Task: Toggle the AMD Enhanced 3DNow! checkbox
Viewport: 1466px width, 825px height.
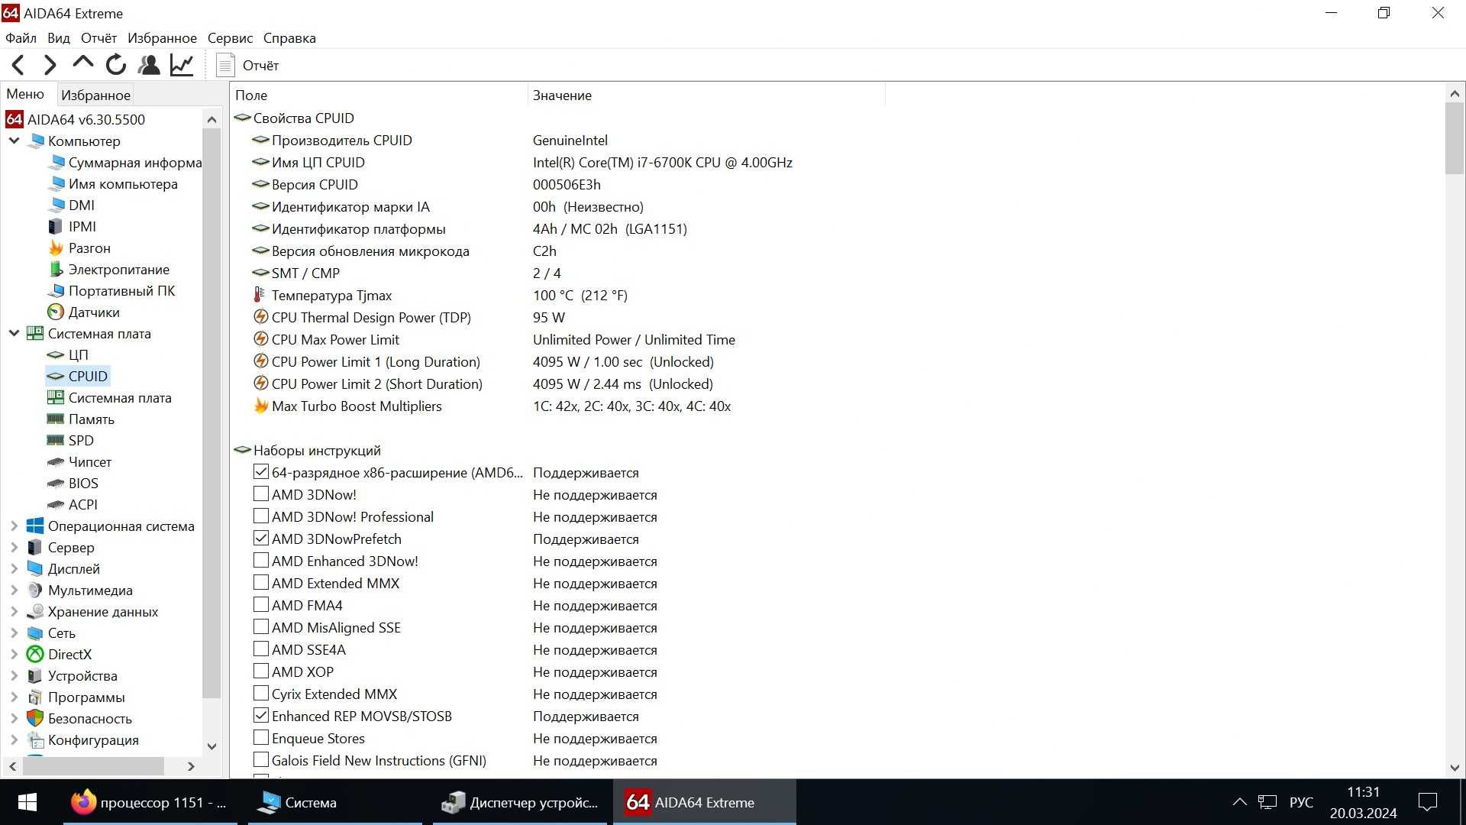Action: click(261, 561)
